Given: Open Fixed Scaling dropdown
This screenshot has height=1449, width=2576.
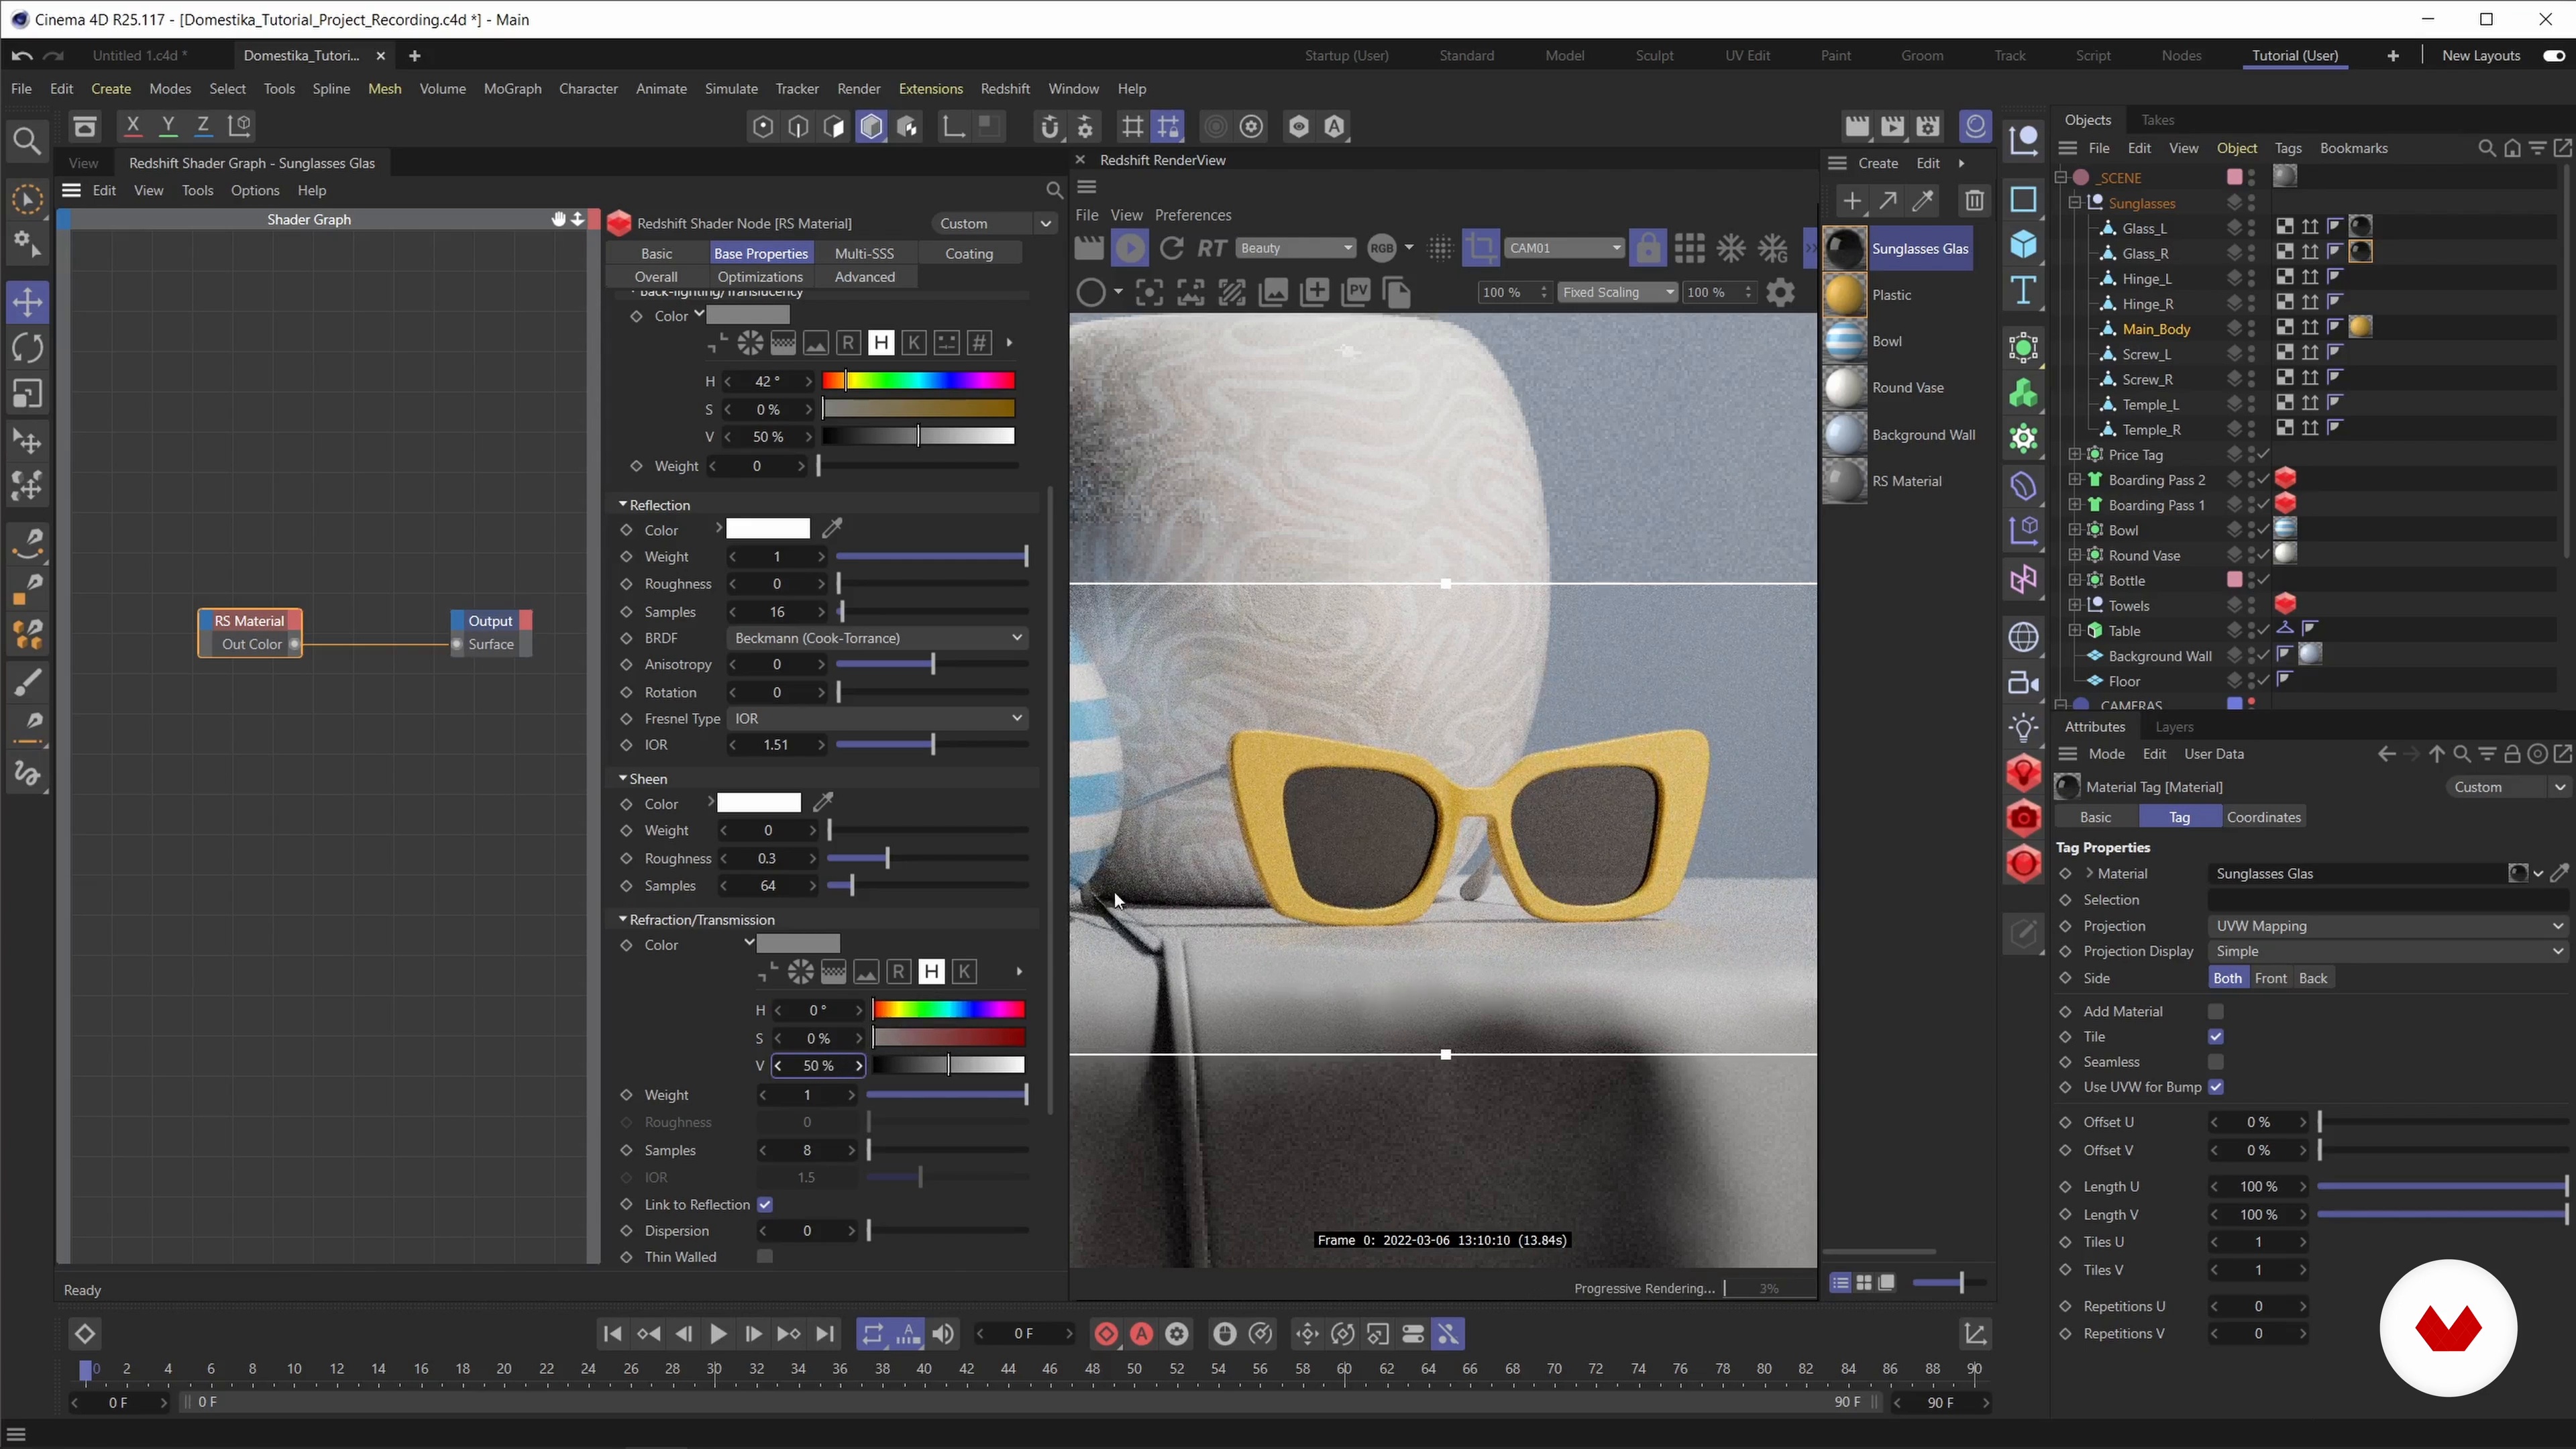Looking at the screenshot, I should pos(1617,293).
